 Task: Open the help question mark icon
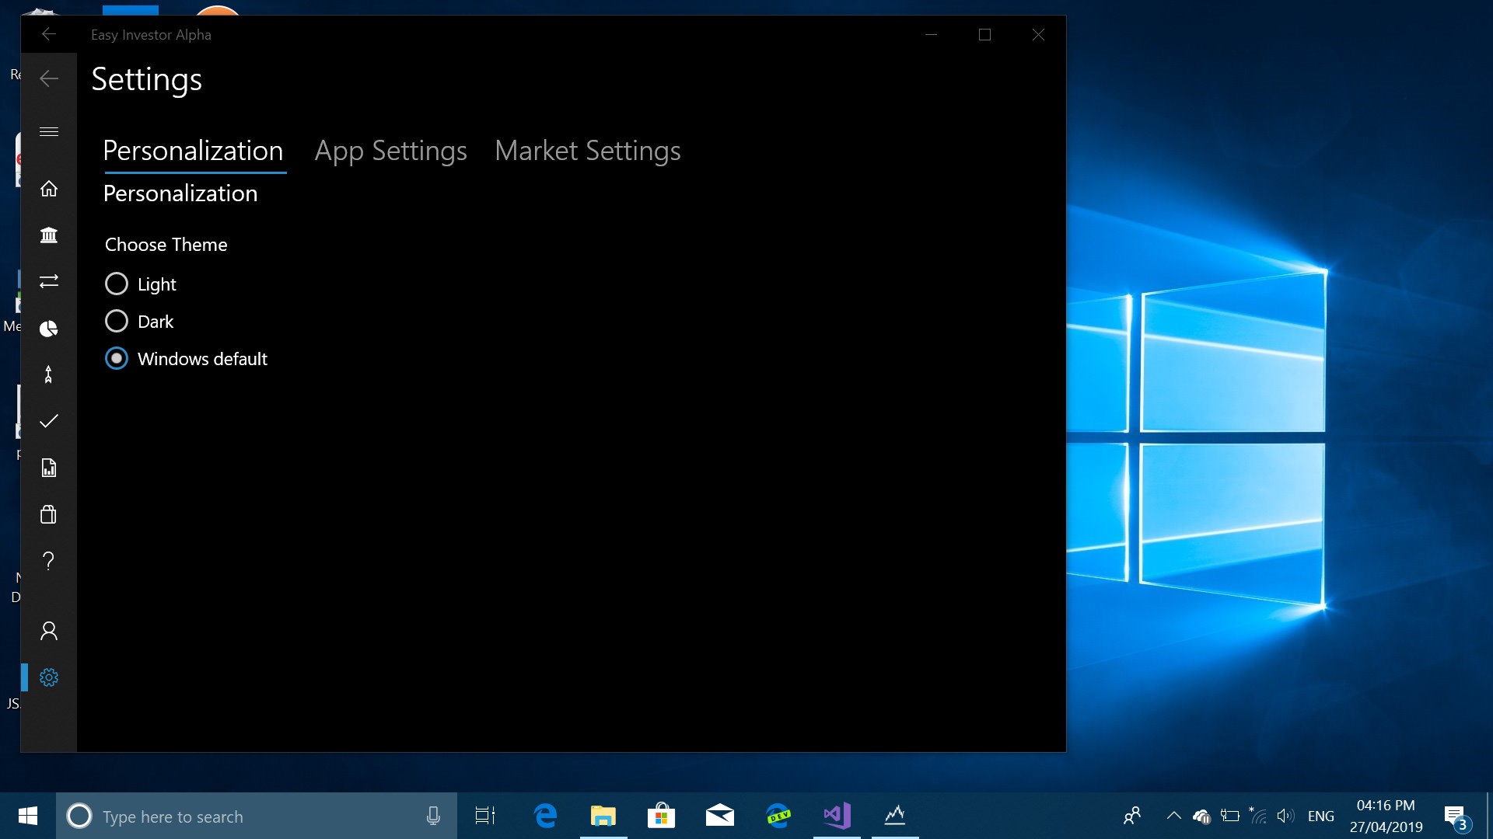pyautogui.click(x=49, y=561)
